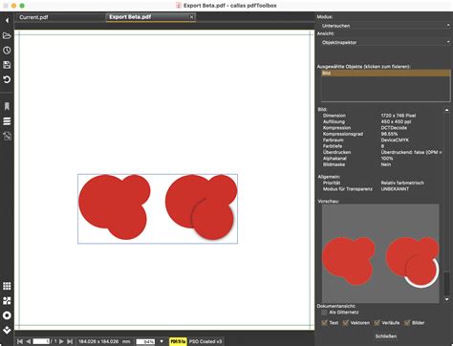Go to first page in navigation bar
The image size is (453, 346).
tap(20, 341)
